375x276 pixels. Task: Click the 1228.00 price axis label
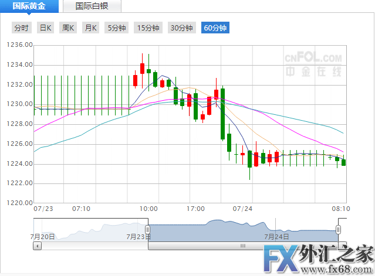[19, 124]
